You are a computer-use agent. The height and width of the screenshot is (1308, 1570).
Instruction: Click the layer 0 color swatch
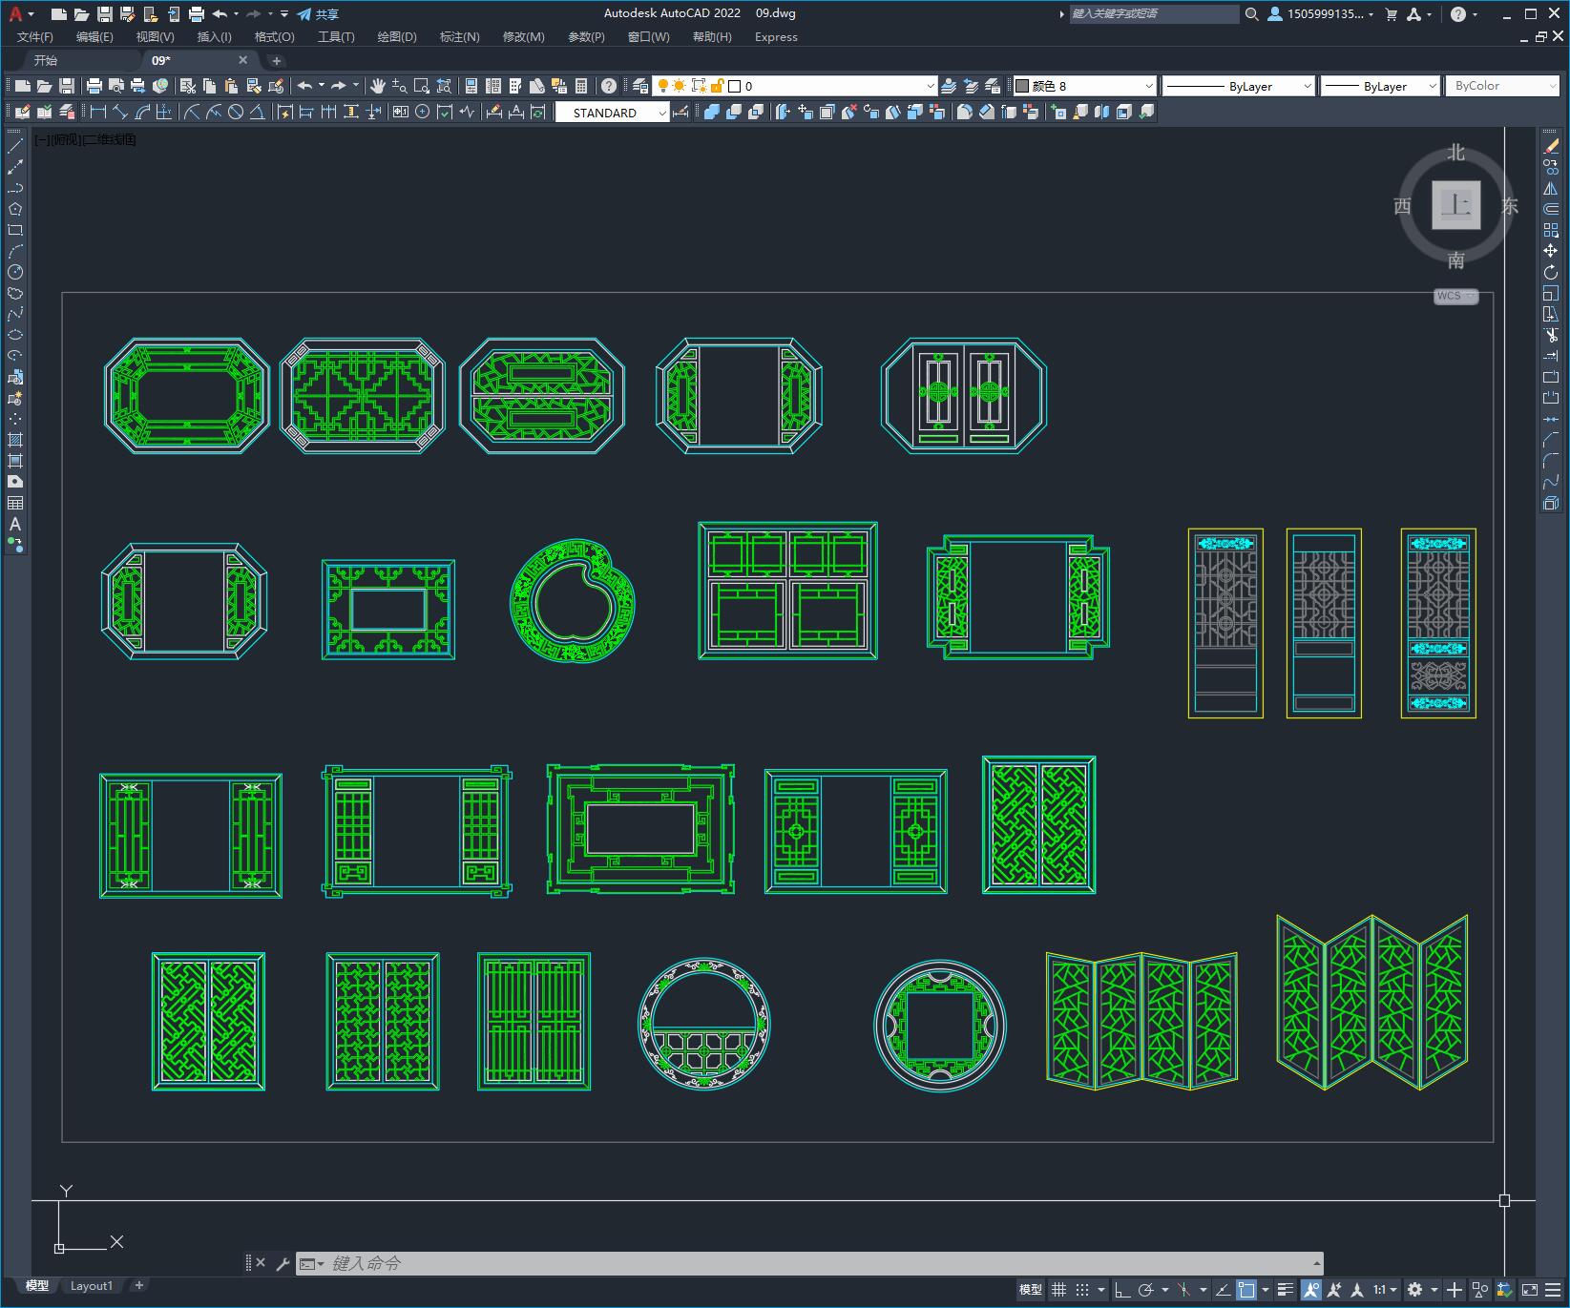[735, 86]
